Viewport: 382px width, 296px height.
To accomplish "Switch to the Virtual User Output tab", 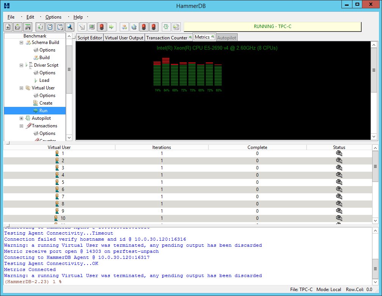I will 124,38.
